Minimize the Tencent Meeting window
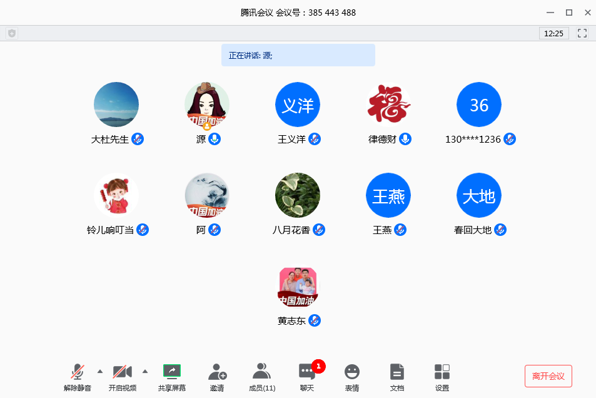 550,13
